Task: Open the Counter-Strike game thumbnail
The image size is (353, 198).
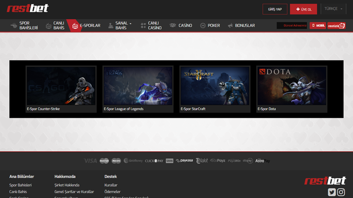Action: pos(61,86)
